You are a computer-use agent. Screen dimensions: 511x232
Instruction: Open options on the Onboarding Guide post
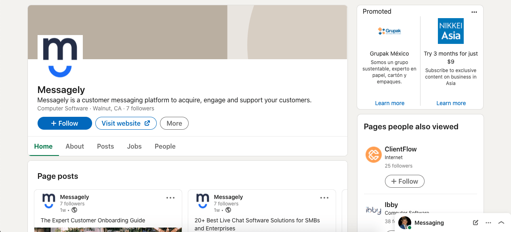click(170, 198)
